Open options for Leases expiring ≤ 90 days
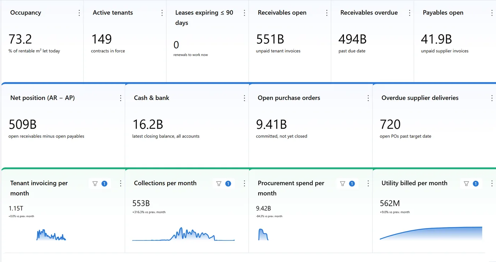 pyautogui.click(x=244, y=13)
